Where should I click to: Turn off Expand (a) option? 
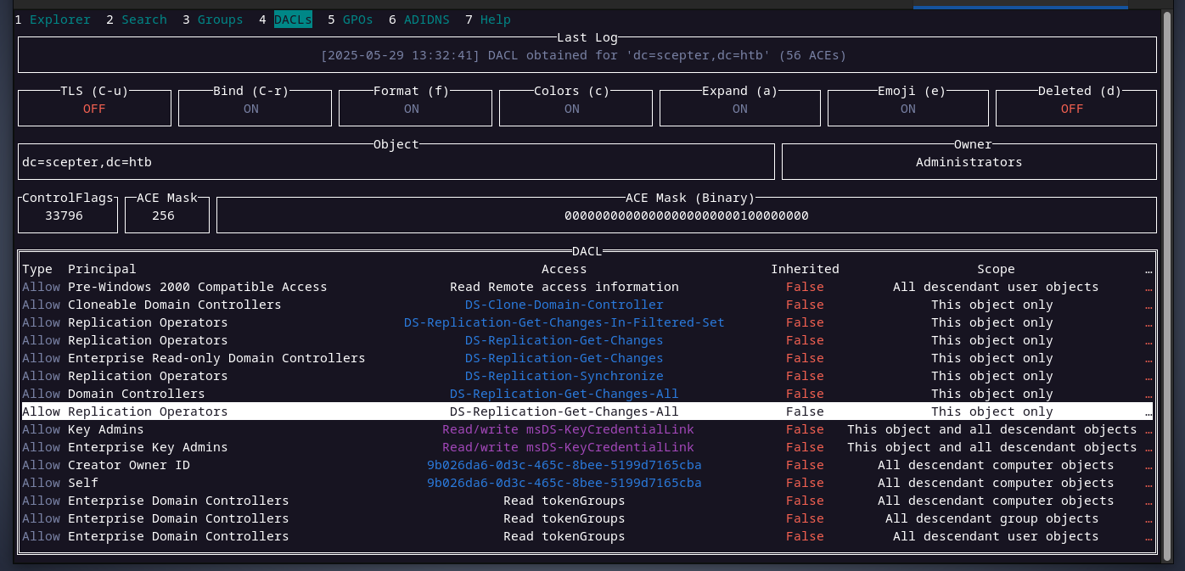point(740,109)
